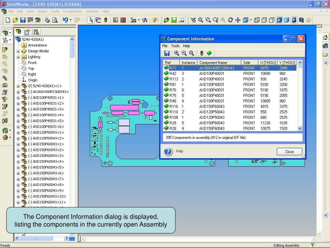Switch to the FeatureManager design tree tab icon
The height and width of the screenshot is (248, 330).
point(18,31)
